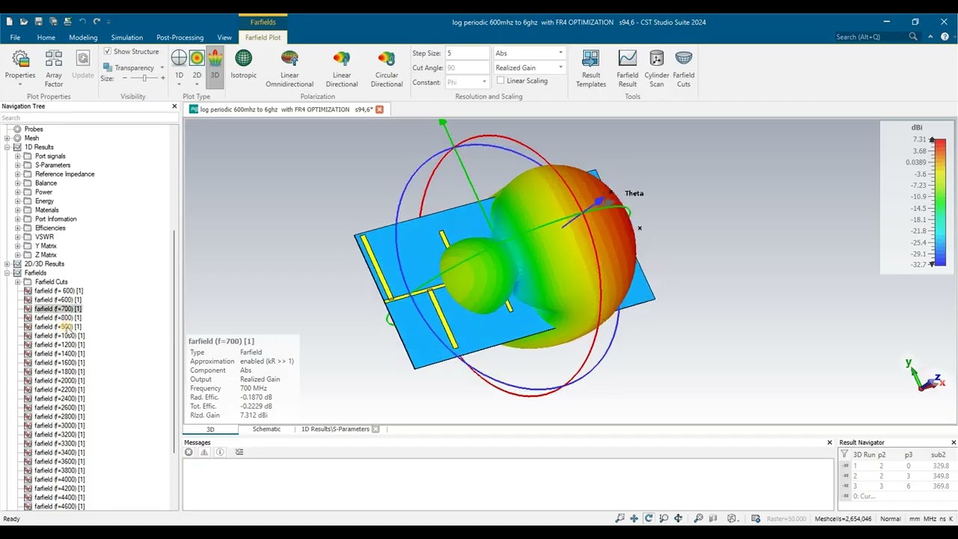Close the log periodic document tab

pyautogui.click(x=379, y=109)
